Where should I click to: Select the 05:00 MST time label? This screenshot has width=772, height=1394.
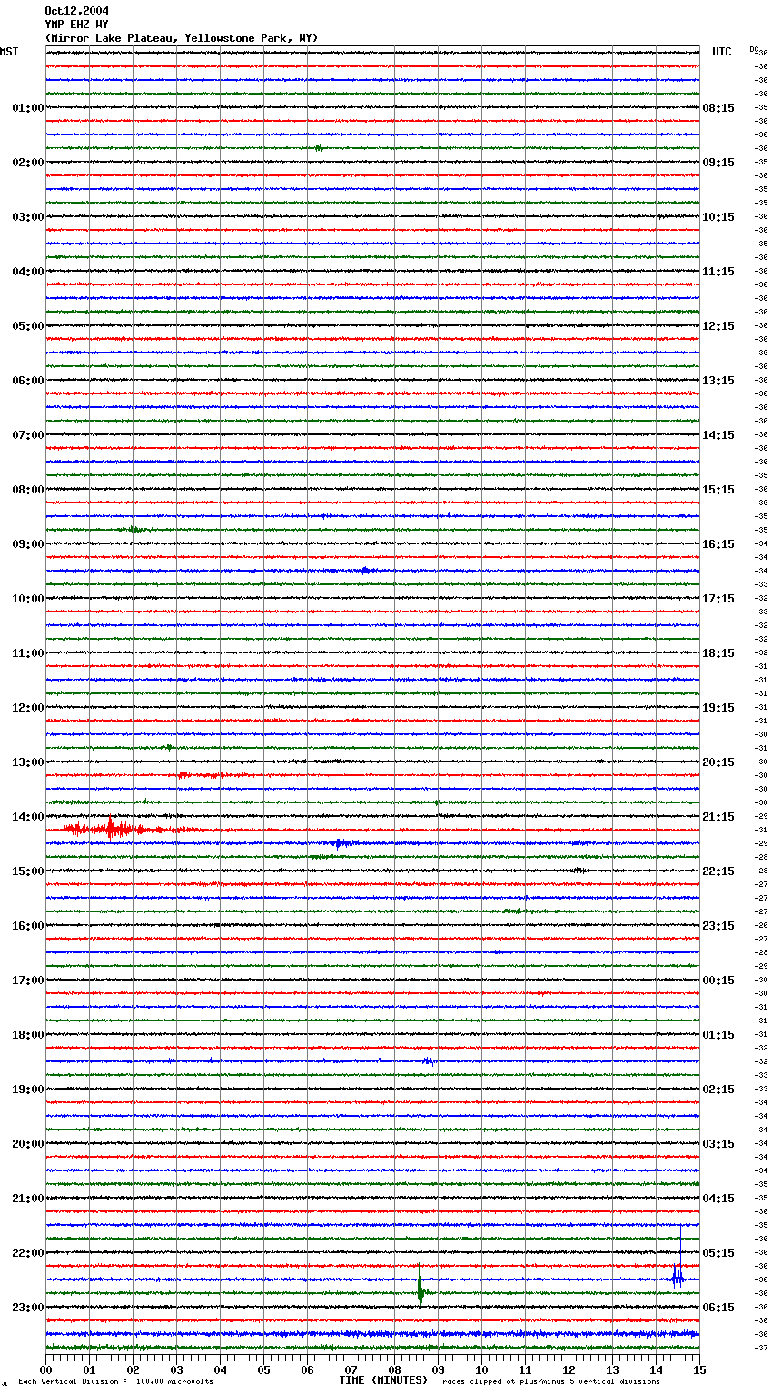27,326
